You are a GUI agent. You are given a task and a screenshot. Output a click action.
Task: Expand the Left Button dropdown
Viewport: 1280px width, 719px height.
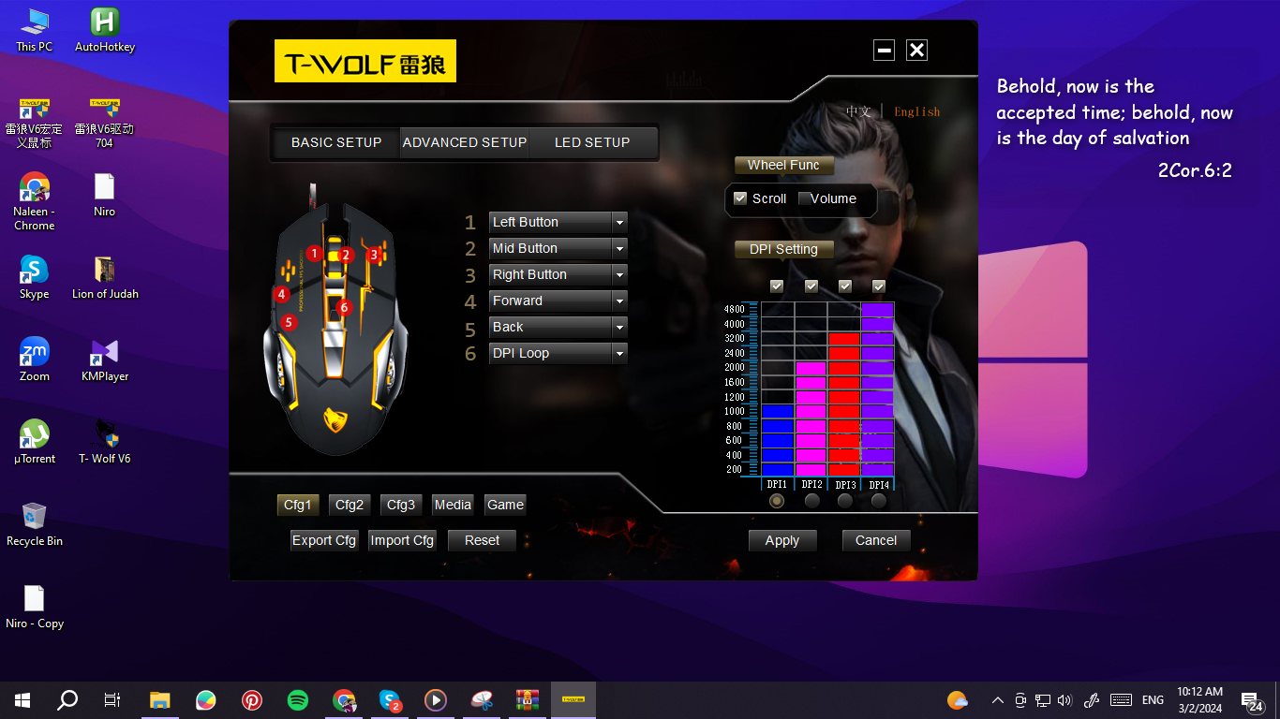(x=619, y=223)
